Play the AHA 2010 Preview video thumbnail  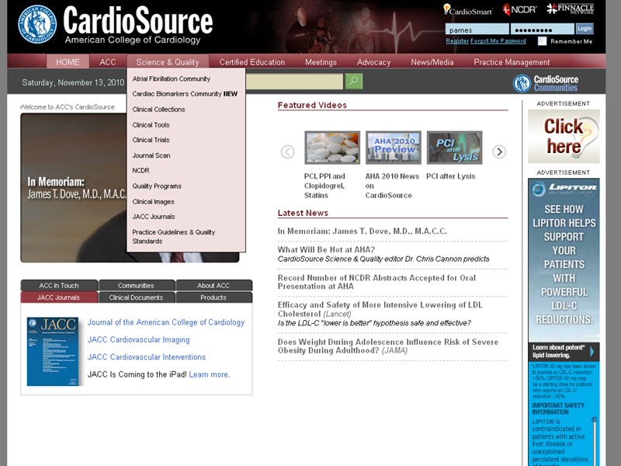(394, 148)
